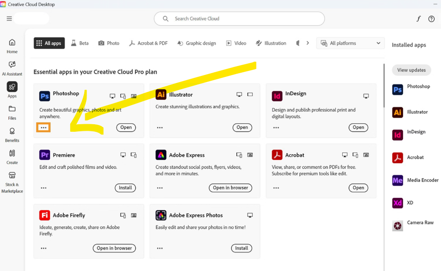Click the desktop platform icon on Photoshop card
441x271 pixels.
pyautogui.click(x=112, y=96)
